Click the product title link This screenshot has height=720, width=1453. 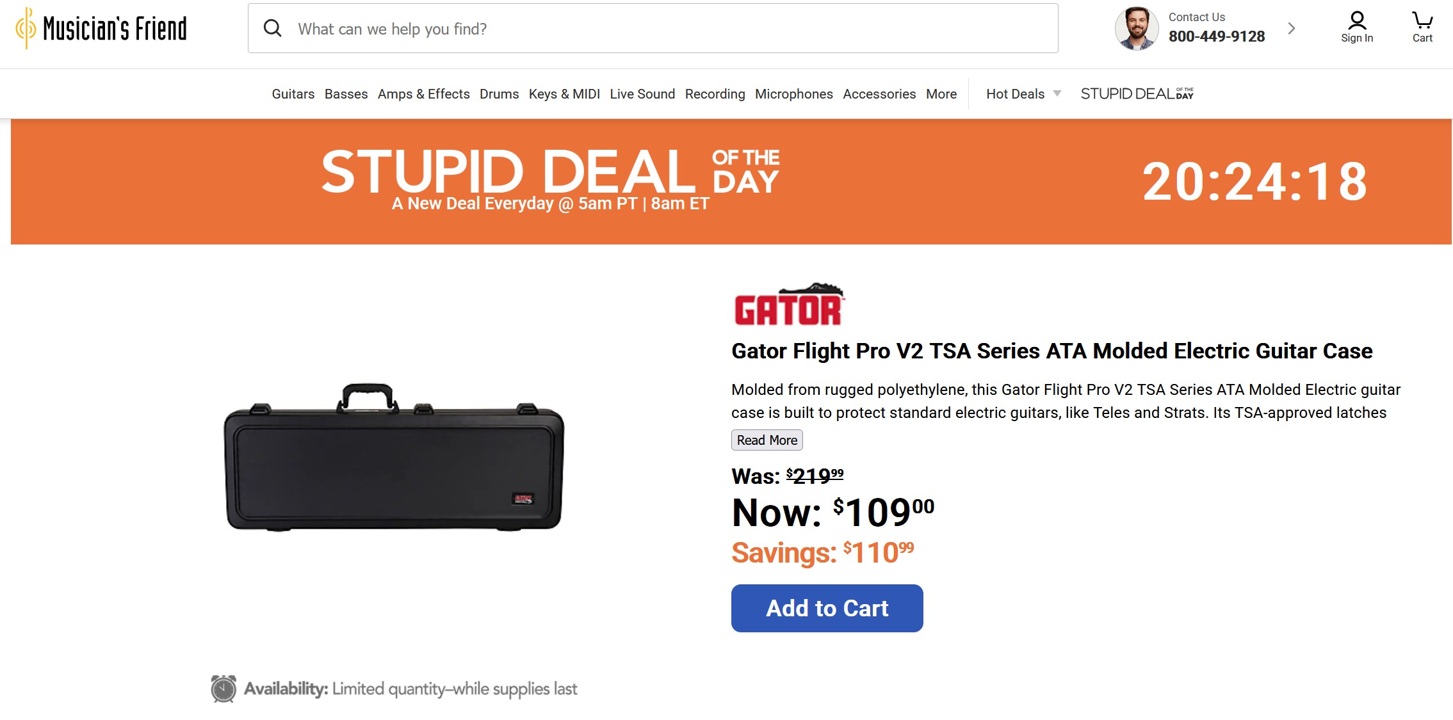(1051, 351)
